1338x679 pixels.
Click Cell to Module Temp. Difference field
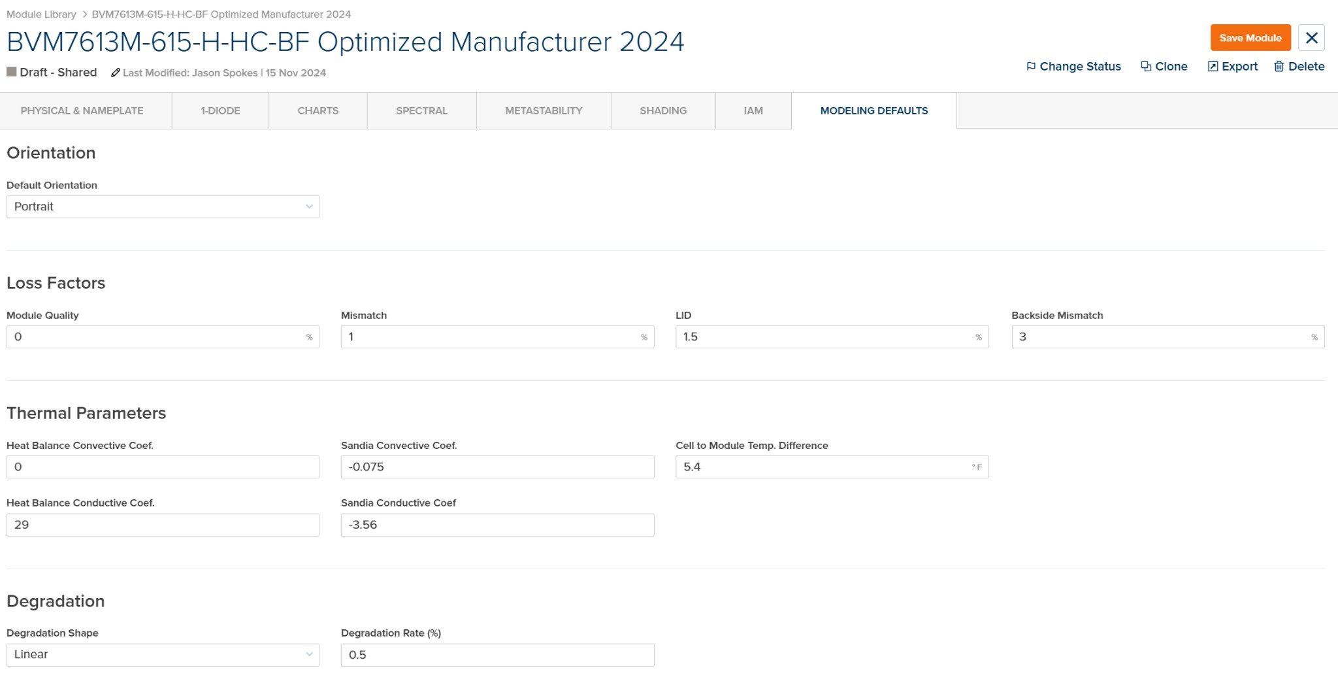tap(832, 467)
